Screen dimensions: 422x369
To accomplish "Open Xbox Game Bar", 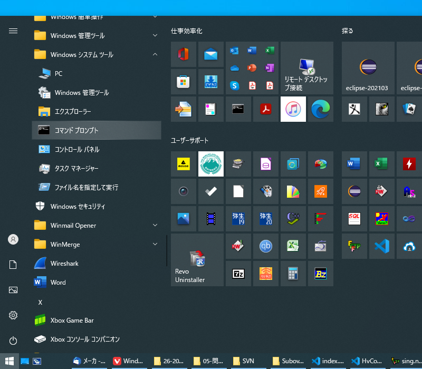I will (97, 321).
